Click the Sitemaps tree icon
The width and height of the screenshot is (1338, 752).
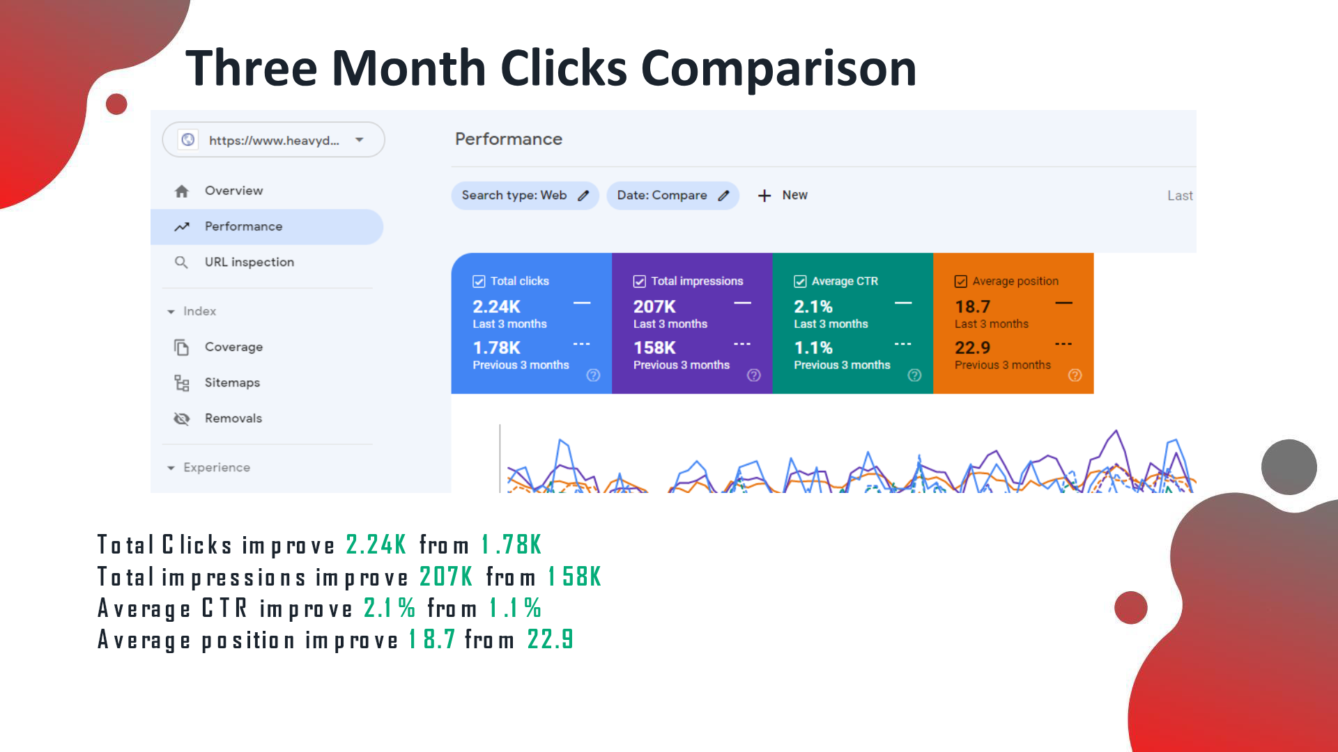181,382
